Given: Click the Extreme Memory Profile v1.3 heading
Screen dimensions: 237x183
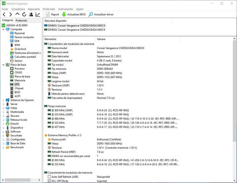Looking at the screenshot, I should 65,135.
